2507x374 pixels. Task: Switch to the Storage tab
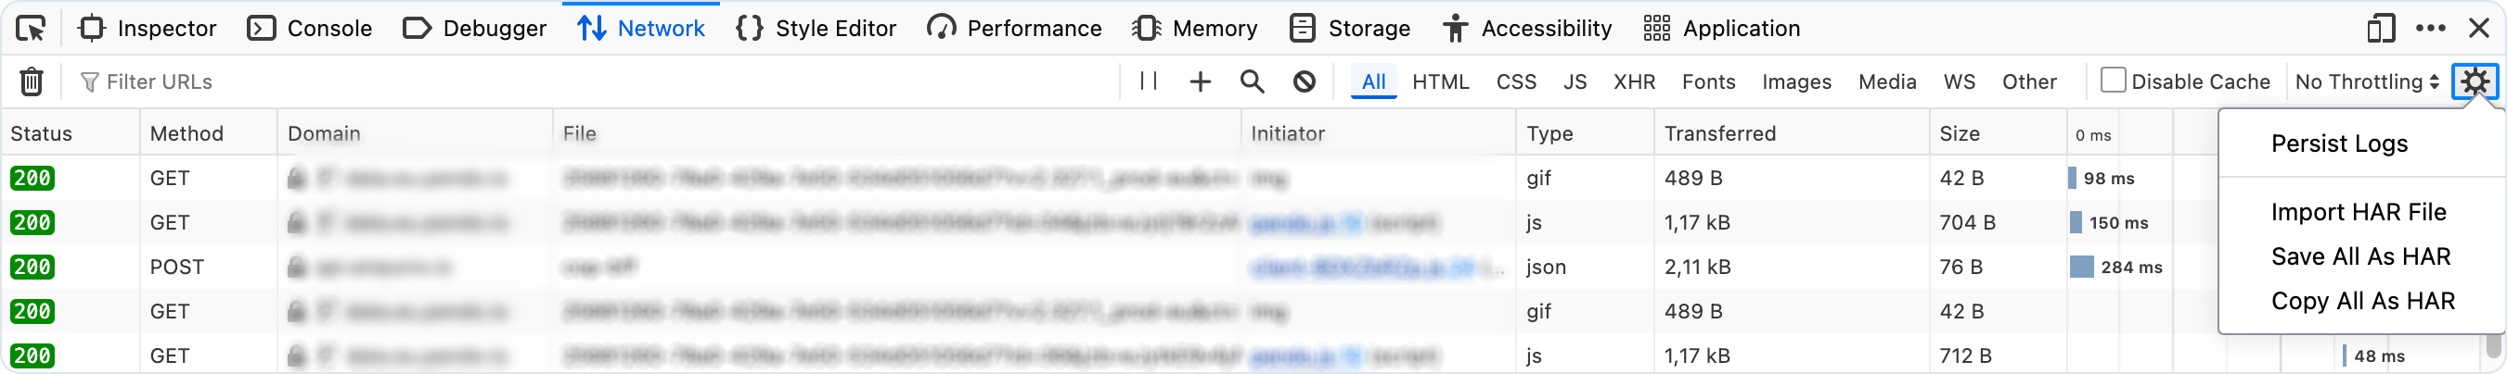pos(1349,28)
